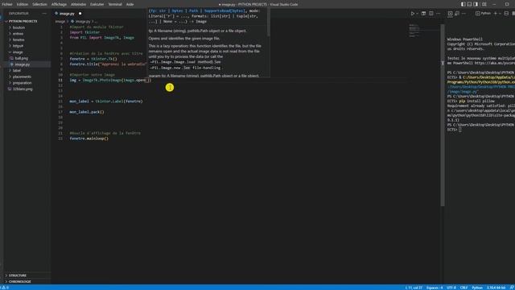This screenshot has height=290, width=515.
Task: Select language mode Python in status bar
Action: 477,288
